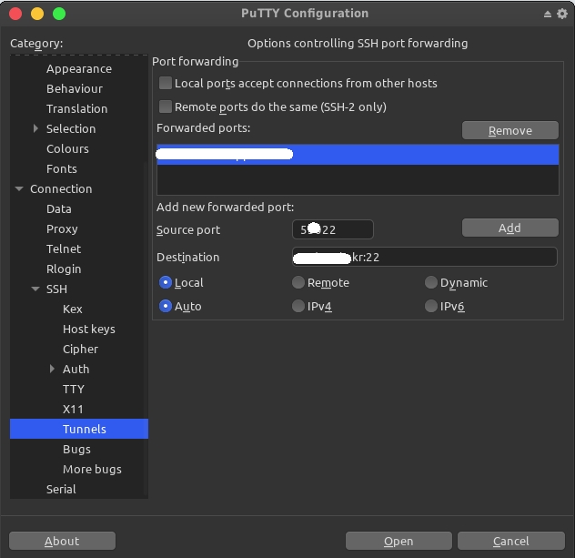Open the Rlogin category

pyautogui.click(x=64, y=269)
